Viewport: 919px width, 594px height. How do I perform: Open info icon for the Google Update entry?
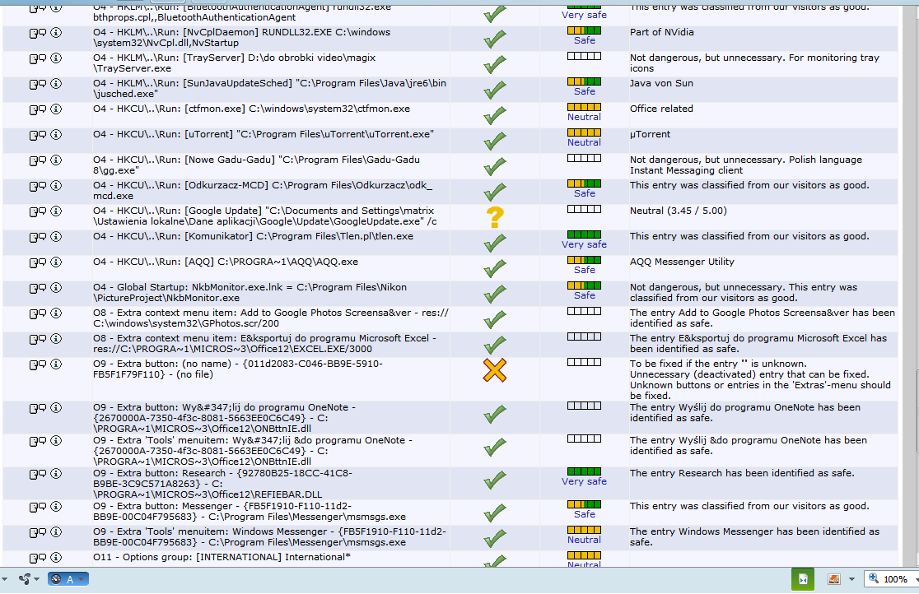56,211
